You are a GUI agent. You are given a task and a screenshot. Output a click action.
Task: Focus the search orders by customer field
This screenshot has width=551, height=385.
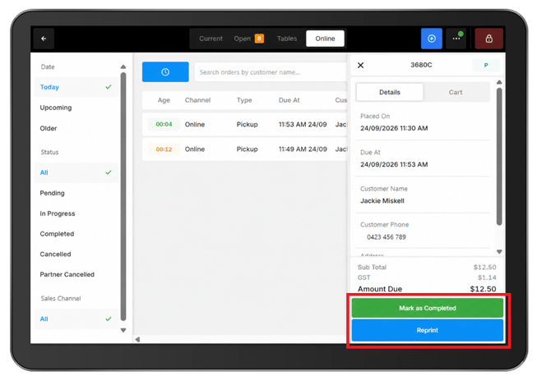271,72
